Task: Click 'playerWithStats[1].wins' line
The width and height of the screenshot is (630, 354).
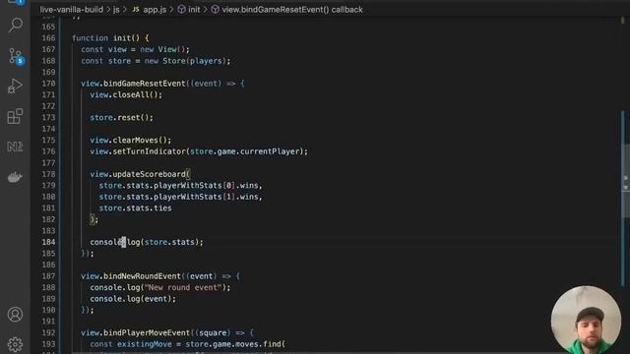Action: click(x=180, y=197)
